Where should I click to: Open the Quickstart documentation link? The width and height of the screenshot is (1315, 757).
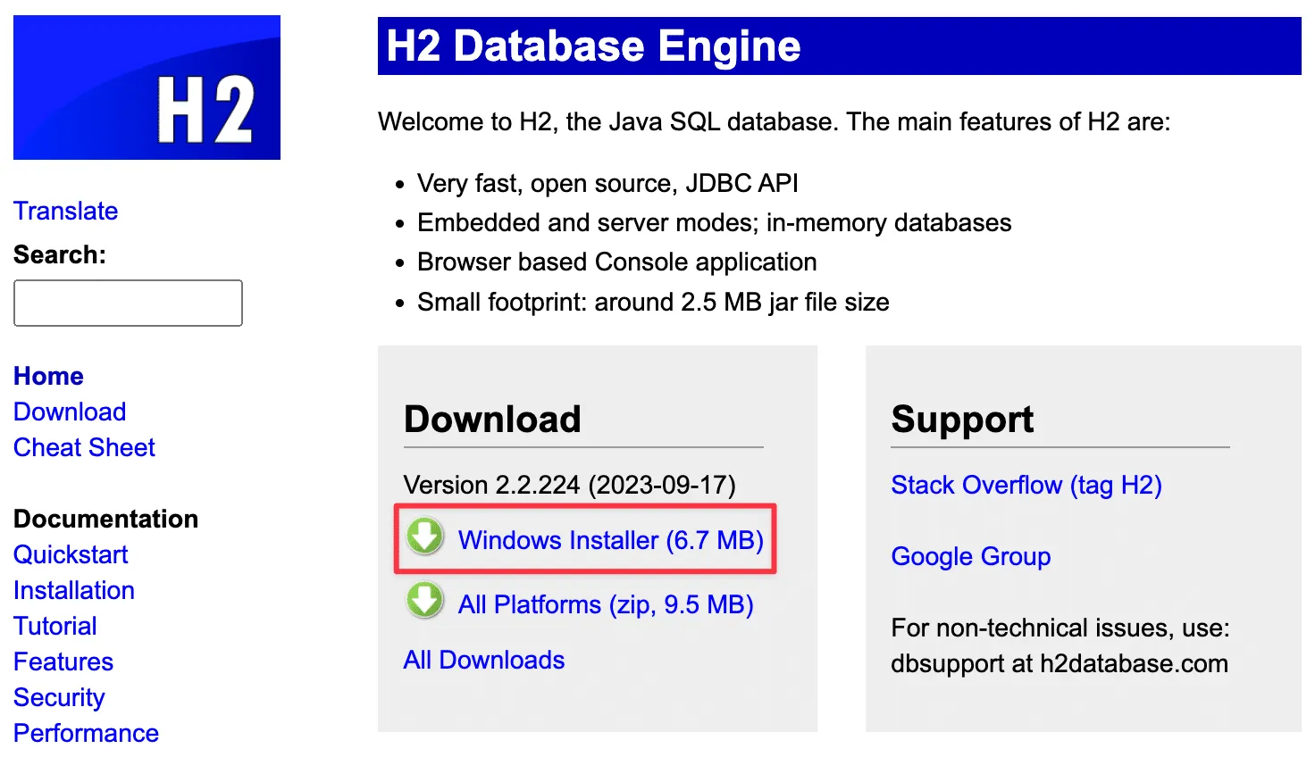(x=71, y=554)
